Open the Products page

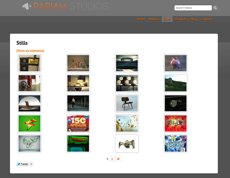tap(181, 19)
